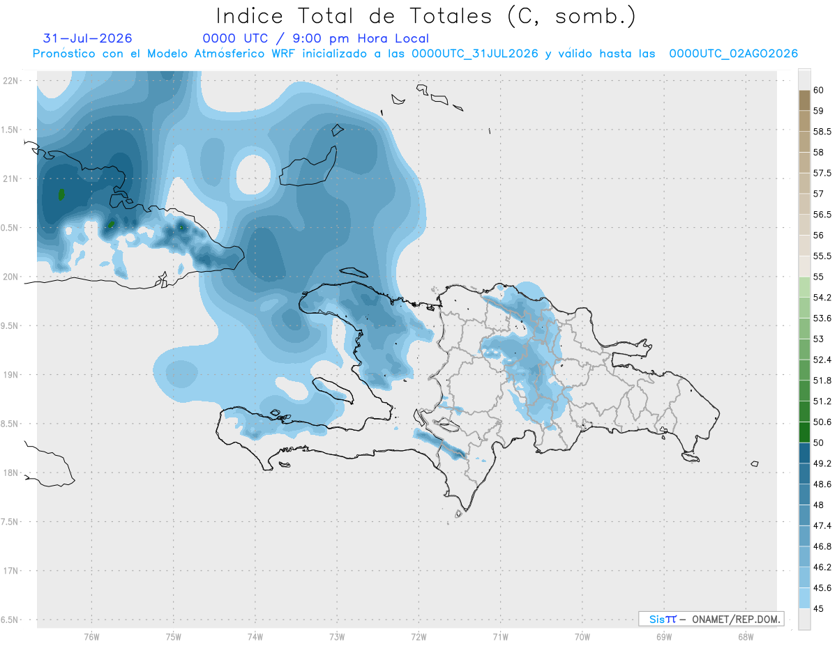The height and width of the screenshot is (646, 837).
Task: Click latitude label "19N"
Action: click(12, 375)
